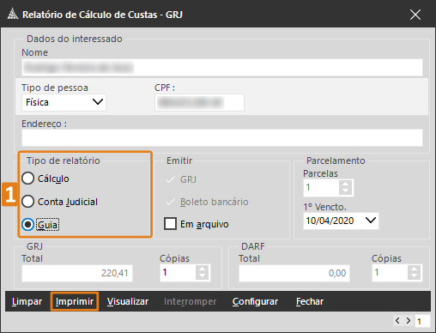Click the CPF input field
The width and height of the screenshot is (436, 333).
199,102
